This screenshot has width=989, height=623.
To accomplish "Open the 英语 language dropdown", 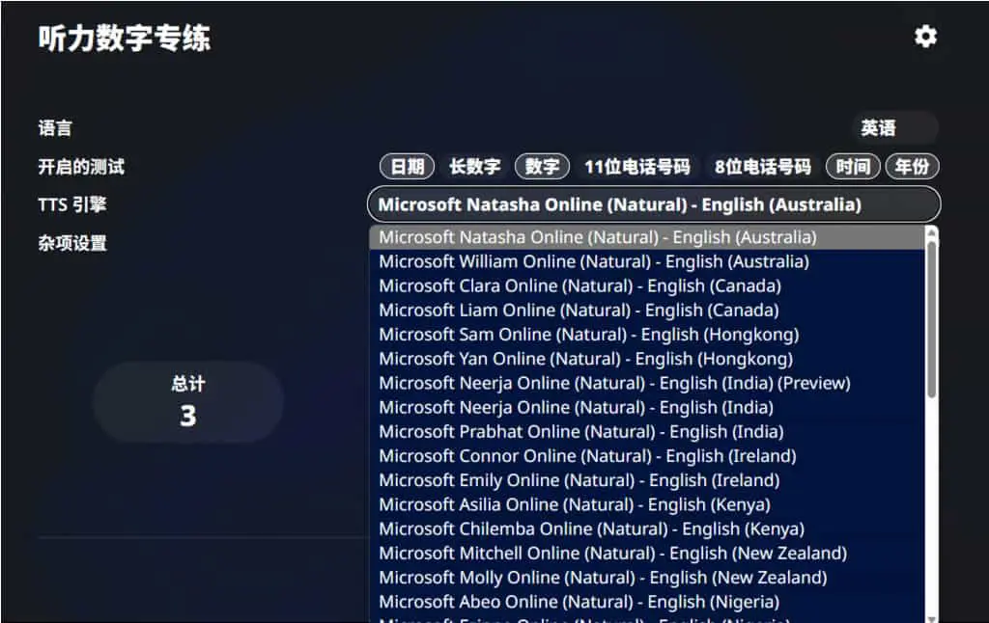I will [x=895, y=128].
